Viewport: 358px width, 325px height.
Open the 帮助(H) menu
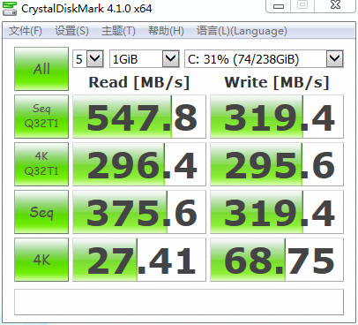point(166,31)
